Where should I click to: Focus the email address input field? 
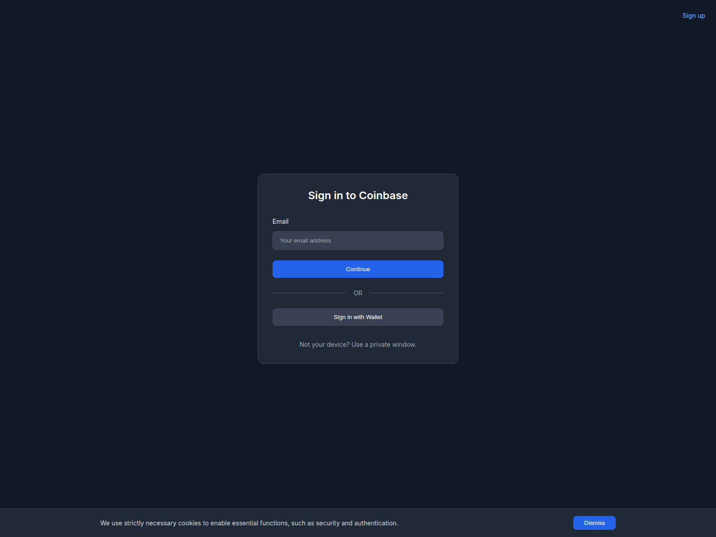point(358,240)
